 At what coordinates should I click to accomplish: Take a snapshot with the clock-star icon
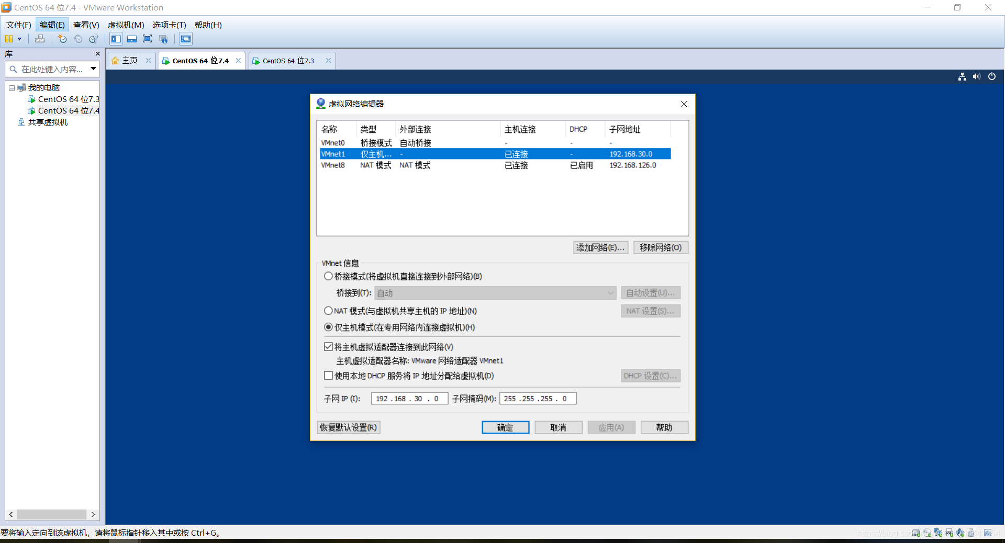[62, 39]
